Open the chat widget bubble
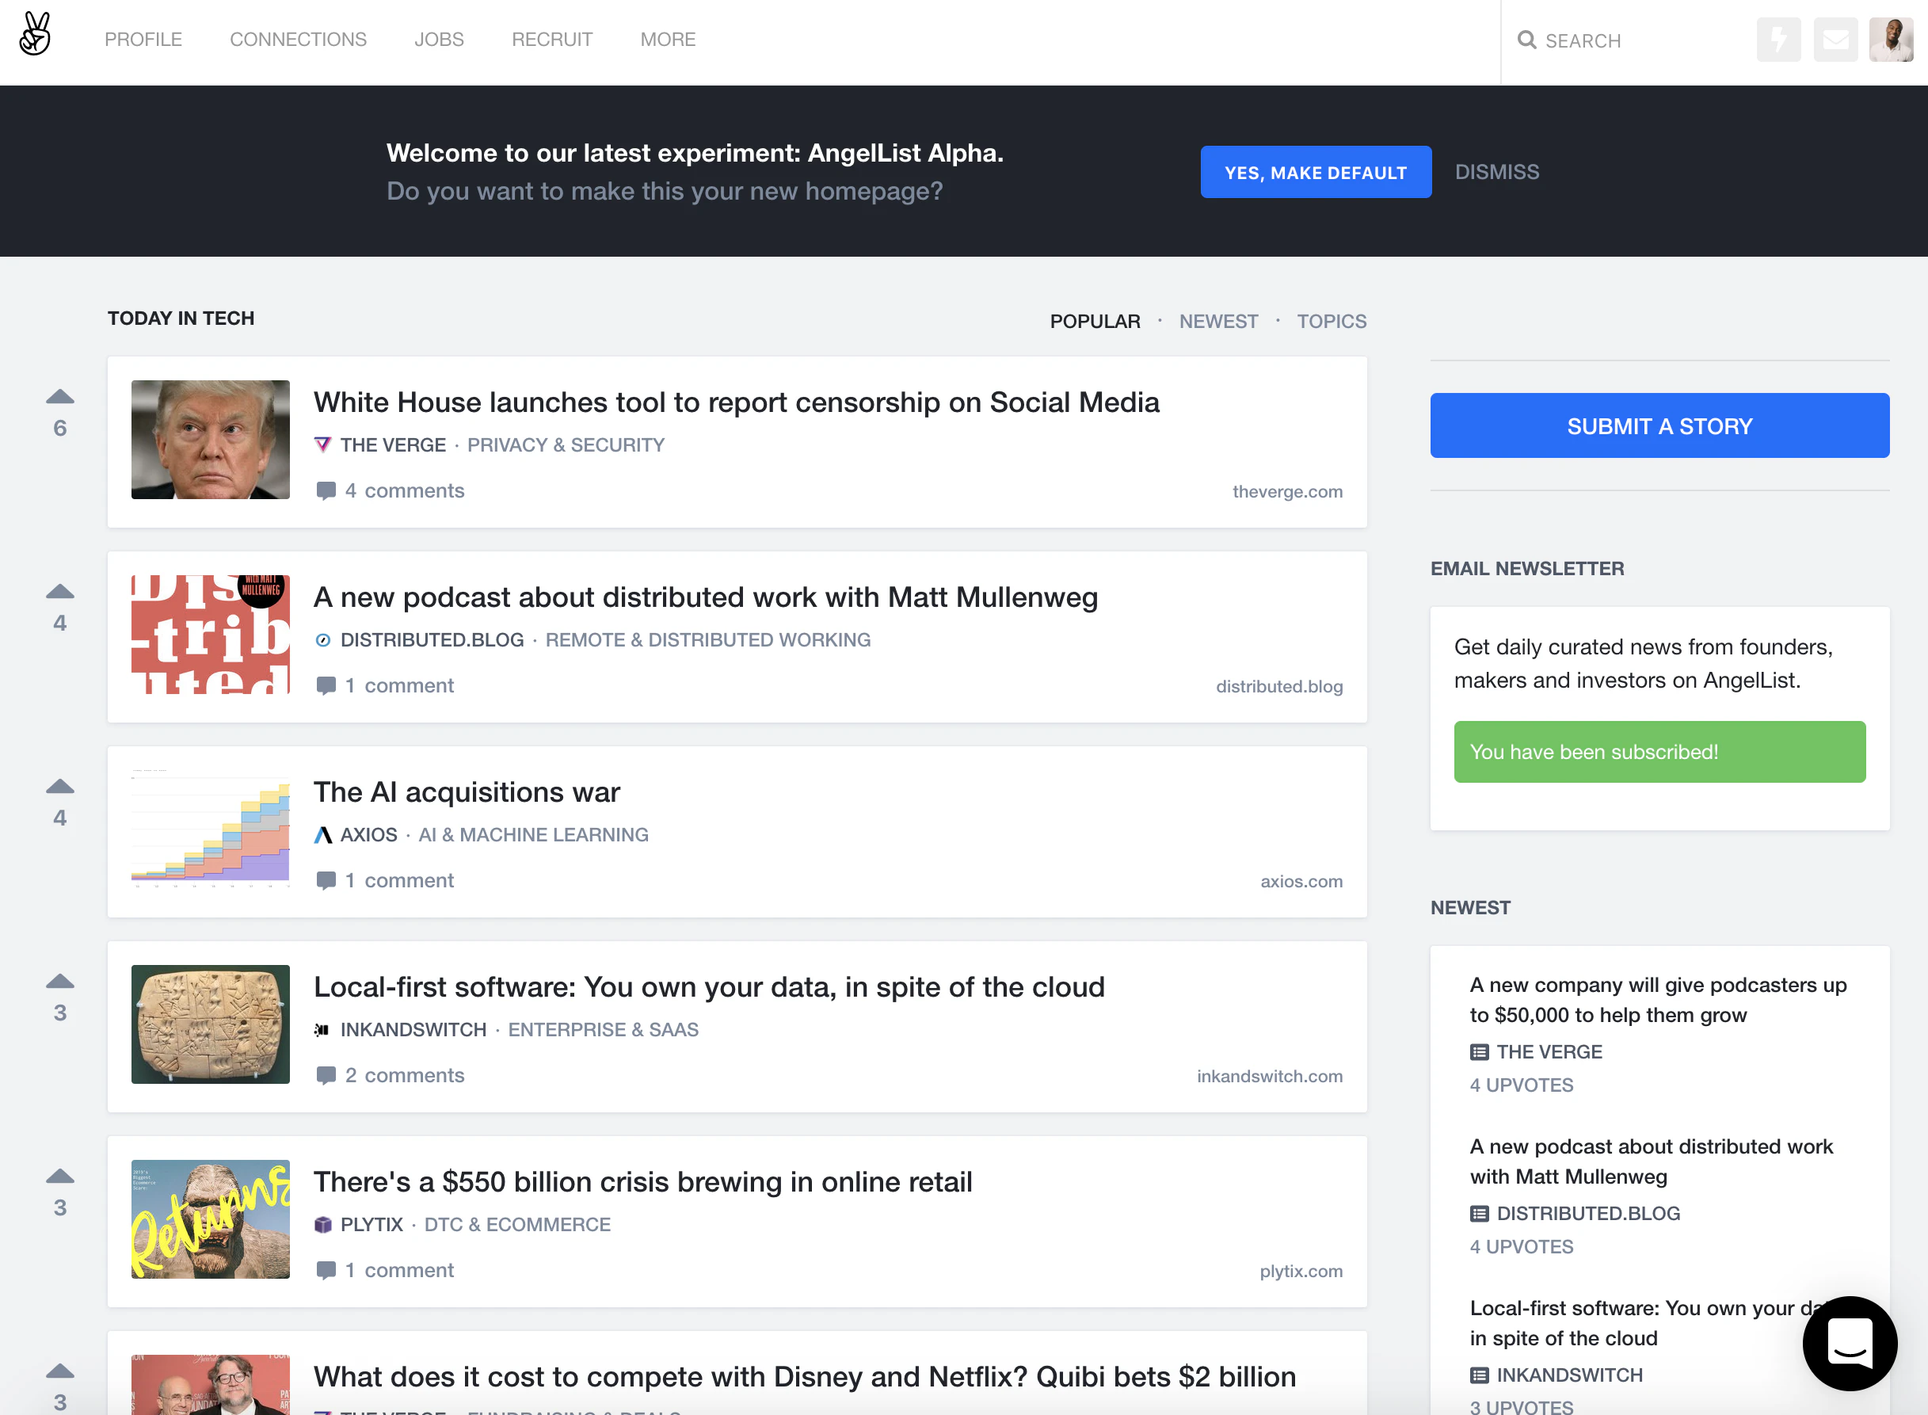This screenshot has height=1415, width=1928. [x=1850, y=1342]
